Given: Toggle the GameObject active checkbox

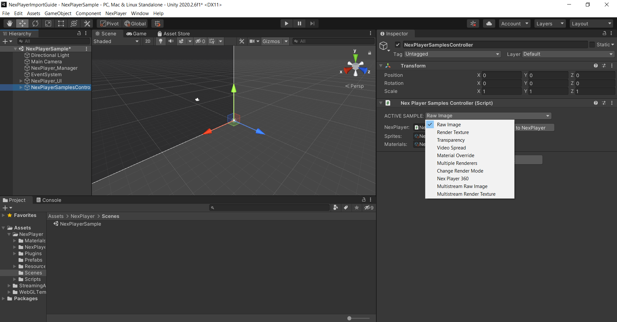Looking at the screenshot, I should [x=398, y=45].
